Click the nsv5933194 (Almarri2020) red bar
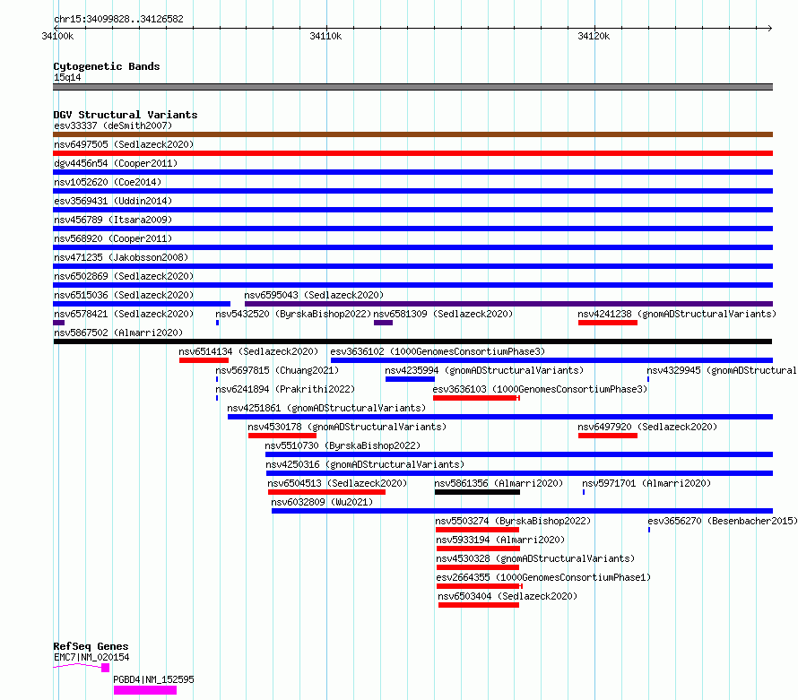The height and width of the screenshot is (700, 798). [479, 549]
